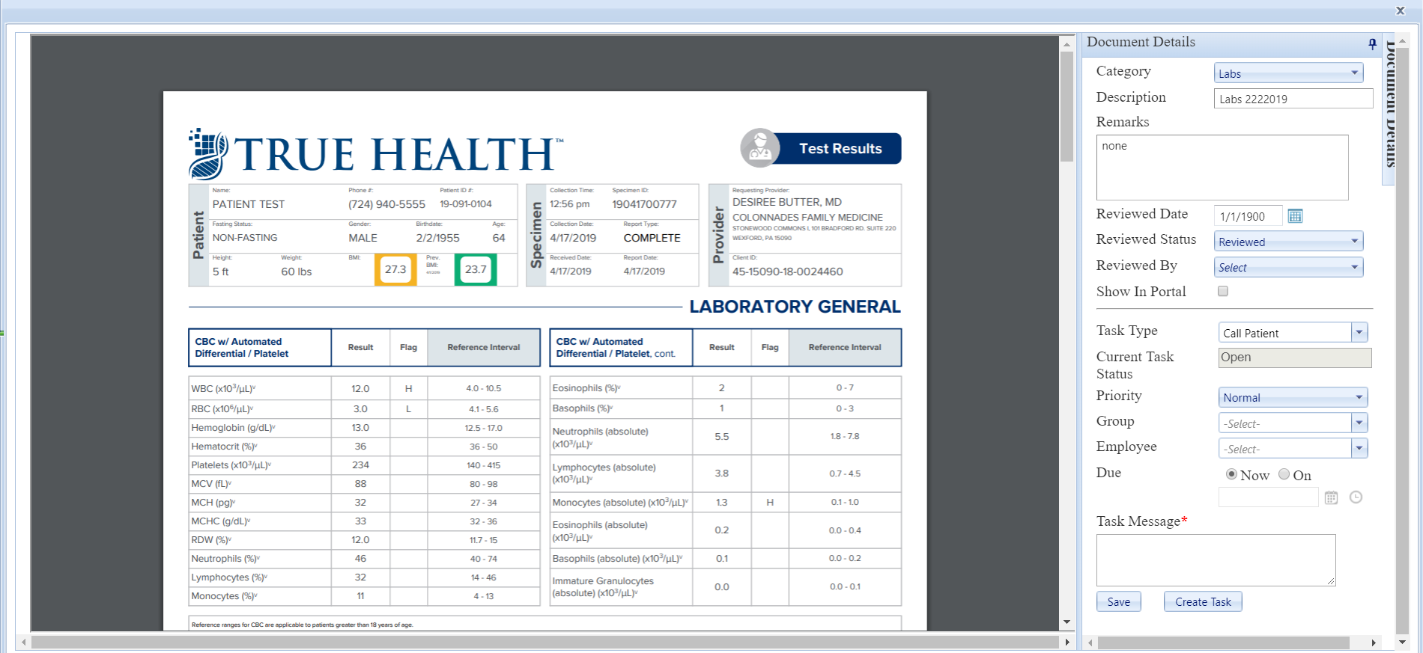The height and width of the screenshot is (653, 1423).
Task: Click the Document Details panel header
Action: click(1232, 44)
